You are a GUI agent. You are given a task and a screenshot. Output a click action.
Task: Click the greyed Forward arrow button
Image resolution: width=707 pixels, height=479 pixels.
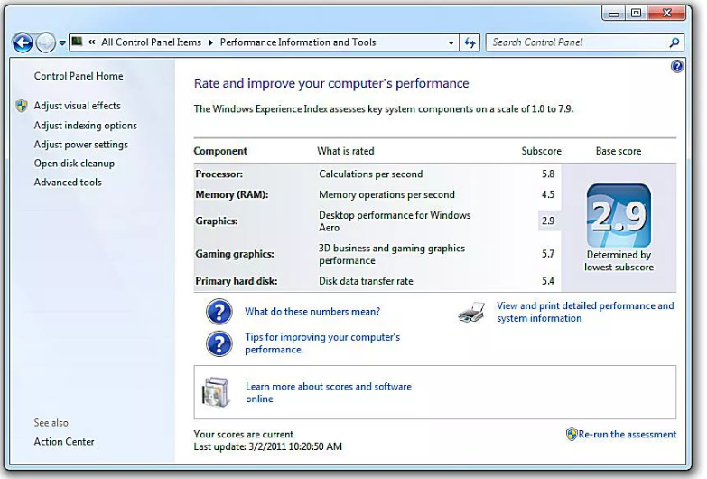click(x=45, y=42)
